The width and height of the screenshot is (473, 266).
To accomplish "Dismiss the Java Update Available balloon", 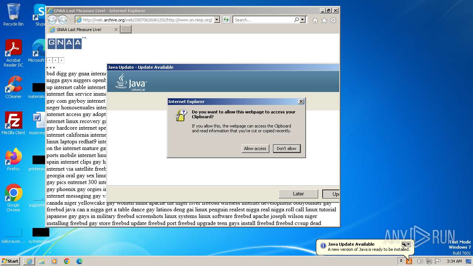I will [x=408, y=244].
